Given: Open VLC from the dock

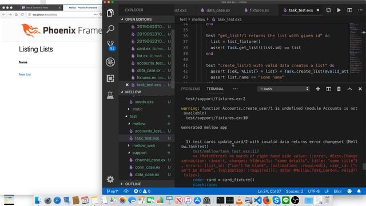Looking at the screenshot, I should click(239, 200).
